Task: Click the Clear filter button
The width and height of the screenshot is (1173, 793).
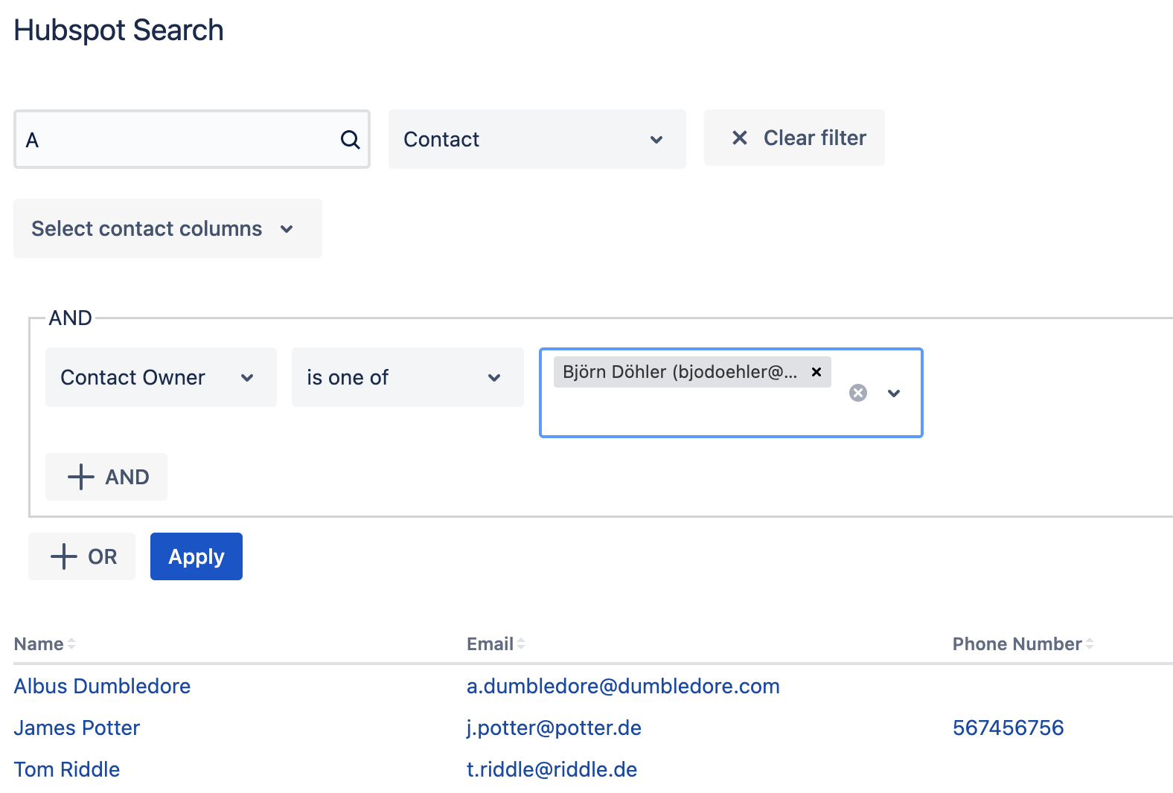Action: coord(794,138)
